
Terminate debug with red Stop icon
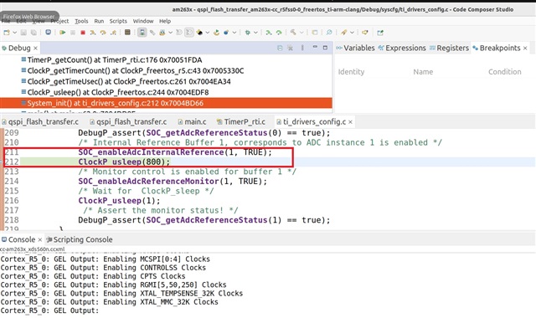click(83, 33)
